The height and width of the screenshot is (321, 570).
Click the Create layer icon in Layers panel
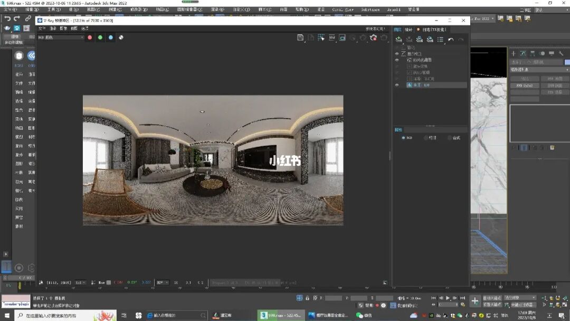(399, 39)
